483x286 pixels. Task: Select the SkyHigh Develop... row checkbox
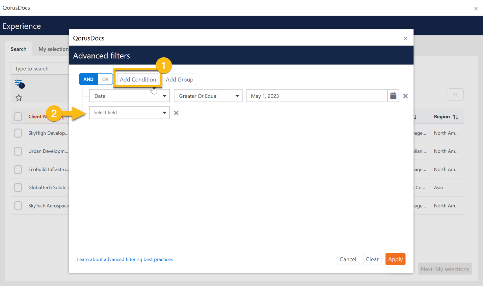(x=18, y=133)
